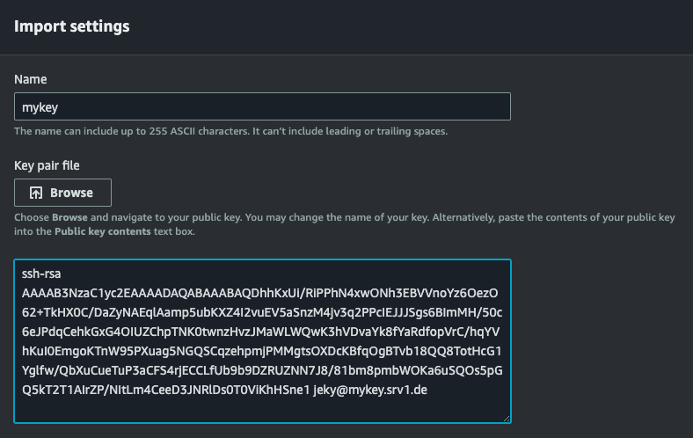The height and width of the screenshot is (438, 693).
Task: Click key line starting with YgIfw/QbXuCueTuP3
Action: click(x=260, y=370)
